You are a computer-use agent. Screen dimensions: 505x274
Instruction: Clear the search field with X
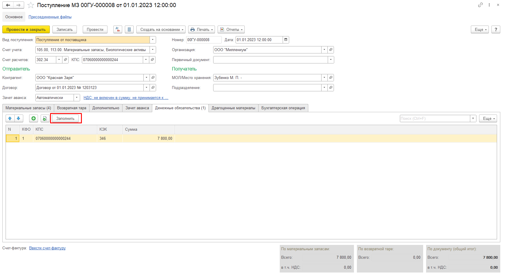[x=473, y=118]
